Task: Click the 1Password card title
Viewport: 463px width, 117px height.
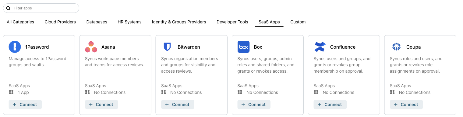Action: pyautogui.click(x=37, y=47)
